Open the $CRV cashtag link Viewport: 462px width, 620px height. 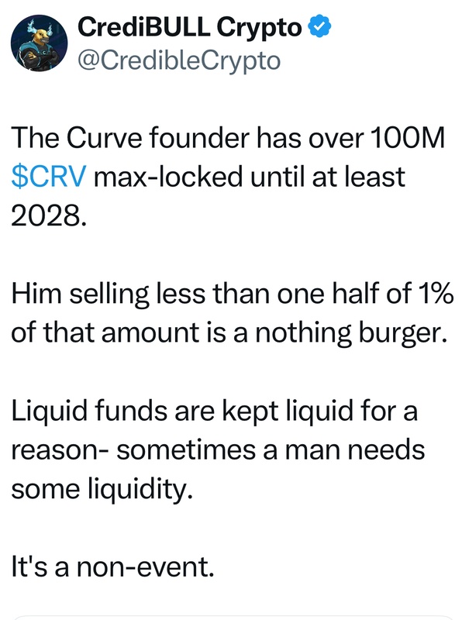48,177
